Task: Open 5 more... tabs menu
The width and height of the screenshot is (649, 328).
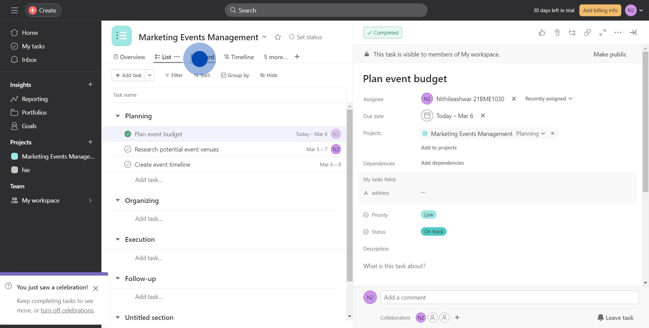Action: click(276, 57)
